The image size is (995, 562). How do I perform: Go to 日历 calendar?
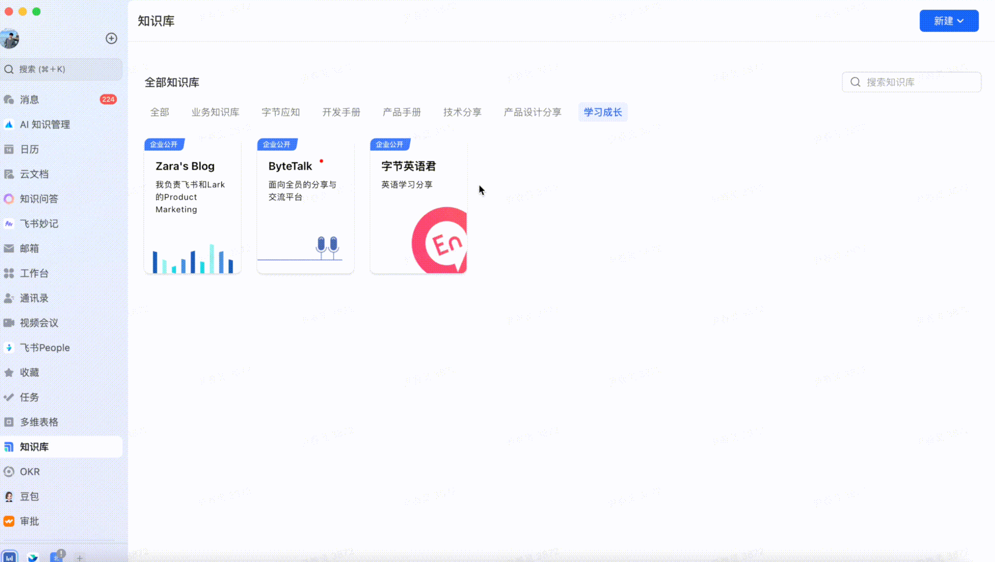click(61, 150)
